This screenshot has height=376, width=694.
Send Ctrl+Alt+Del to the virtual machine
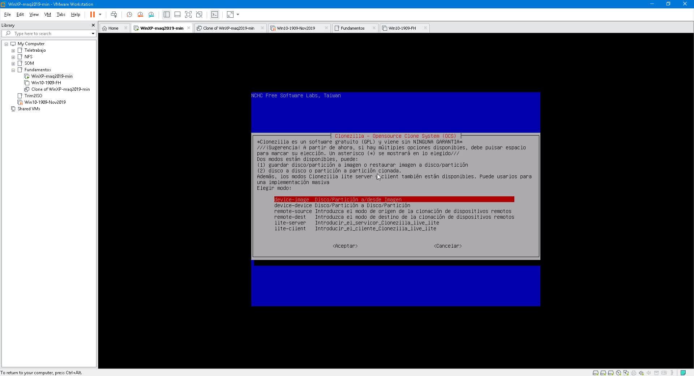pyautogui.click(x=114, y=14)
